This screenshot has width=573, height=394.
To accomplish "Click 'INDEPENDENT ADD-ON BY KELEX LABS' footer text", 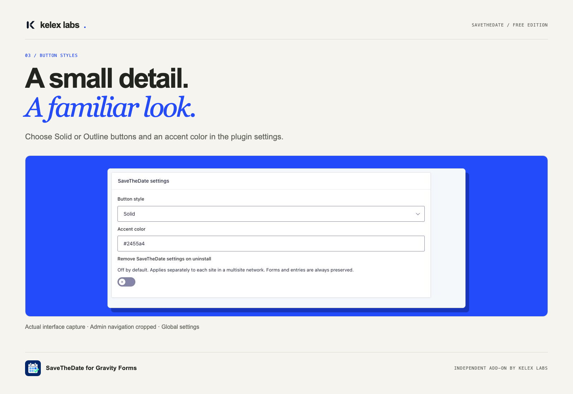I will click(501, 368).
